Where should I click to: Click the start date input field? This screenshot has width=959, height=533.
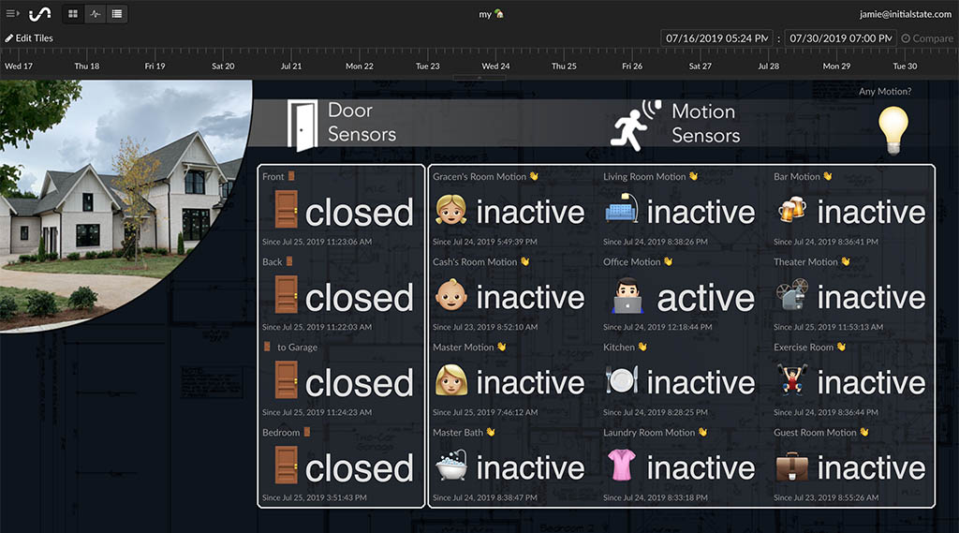(717, 38)
